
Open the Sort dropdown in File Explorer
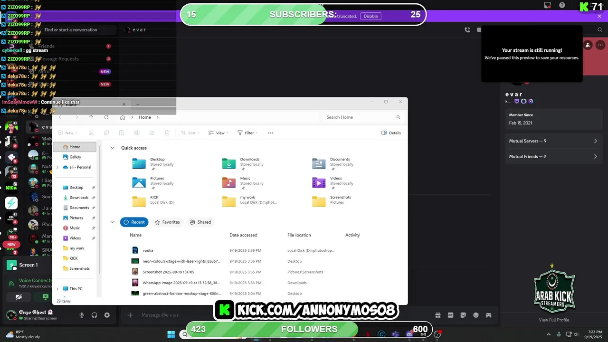[190, 133]
